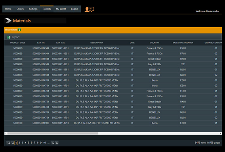Click Iberia in the 5000100 row

[154, 123]
